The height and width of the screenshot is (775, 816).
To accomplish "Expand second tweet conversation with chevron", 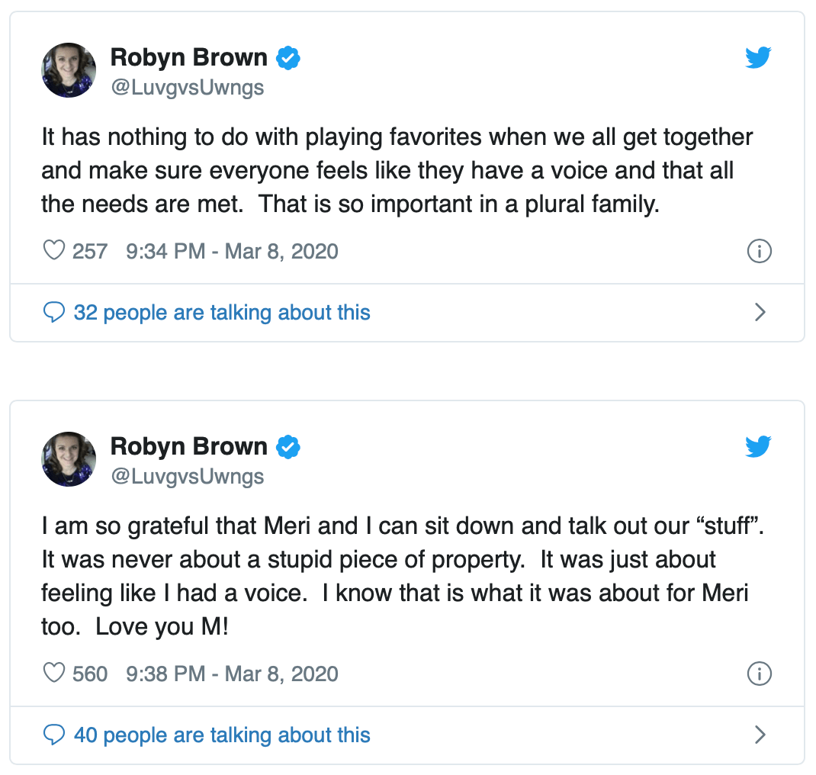I will 760,735.
